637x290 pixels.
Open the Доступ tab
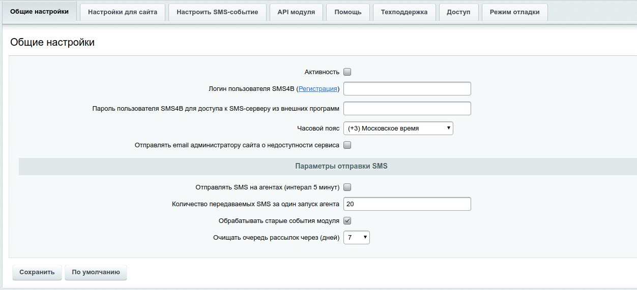(x=458, y=12)
